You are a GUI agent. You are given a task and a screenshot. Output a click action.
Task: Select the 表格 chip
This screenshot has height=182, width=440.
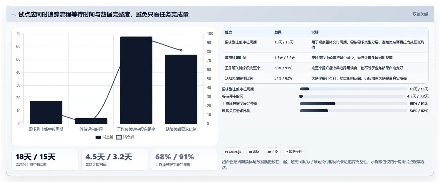pos(254,152)
